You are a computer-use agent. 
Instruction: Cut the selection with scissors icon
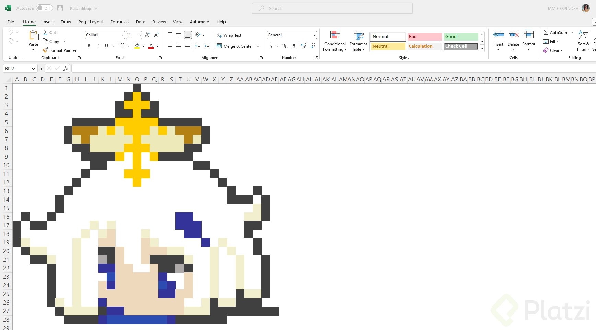click(x=45, y=32)
